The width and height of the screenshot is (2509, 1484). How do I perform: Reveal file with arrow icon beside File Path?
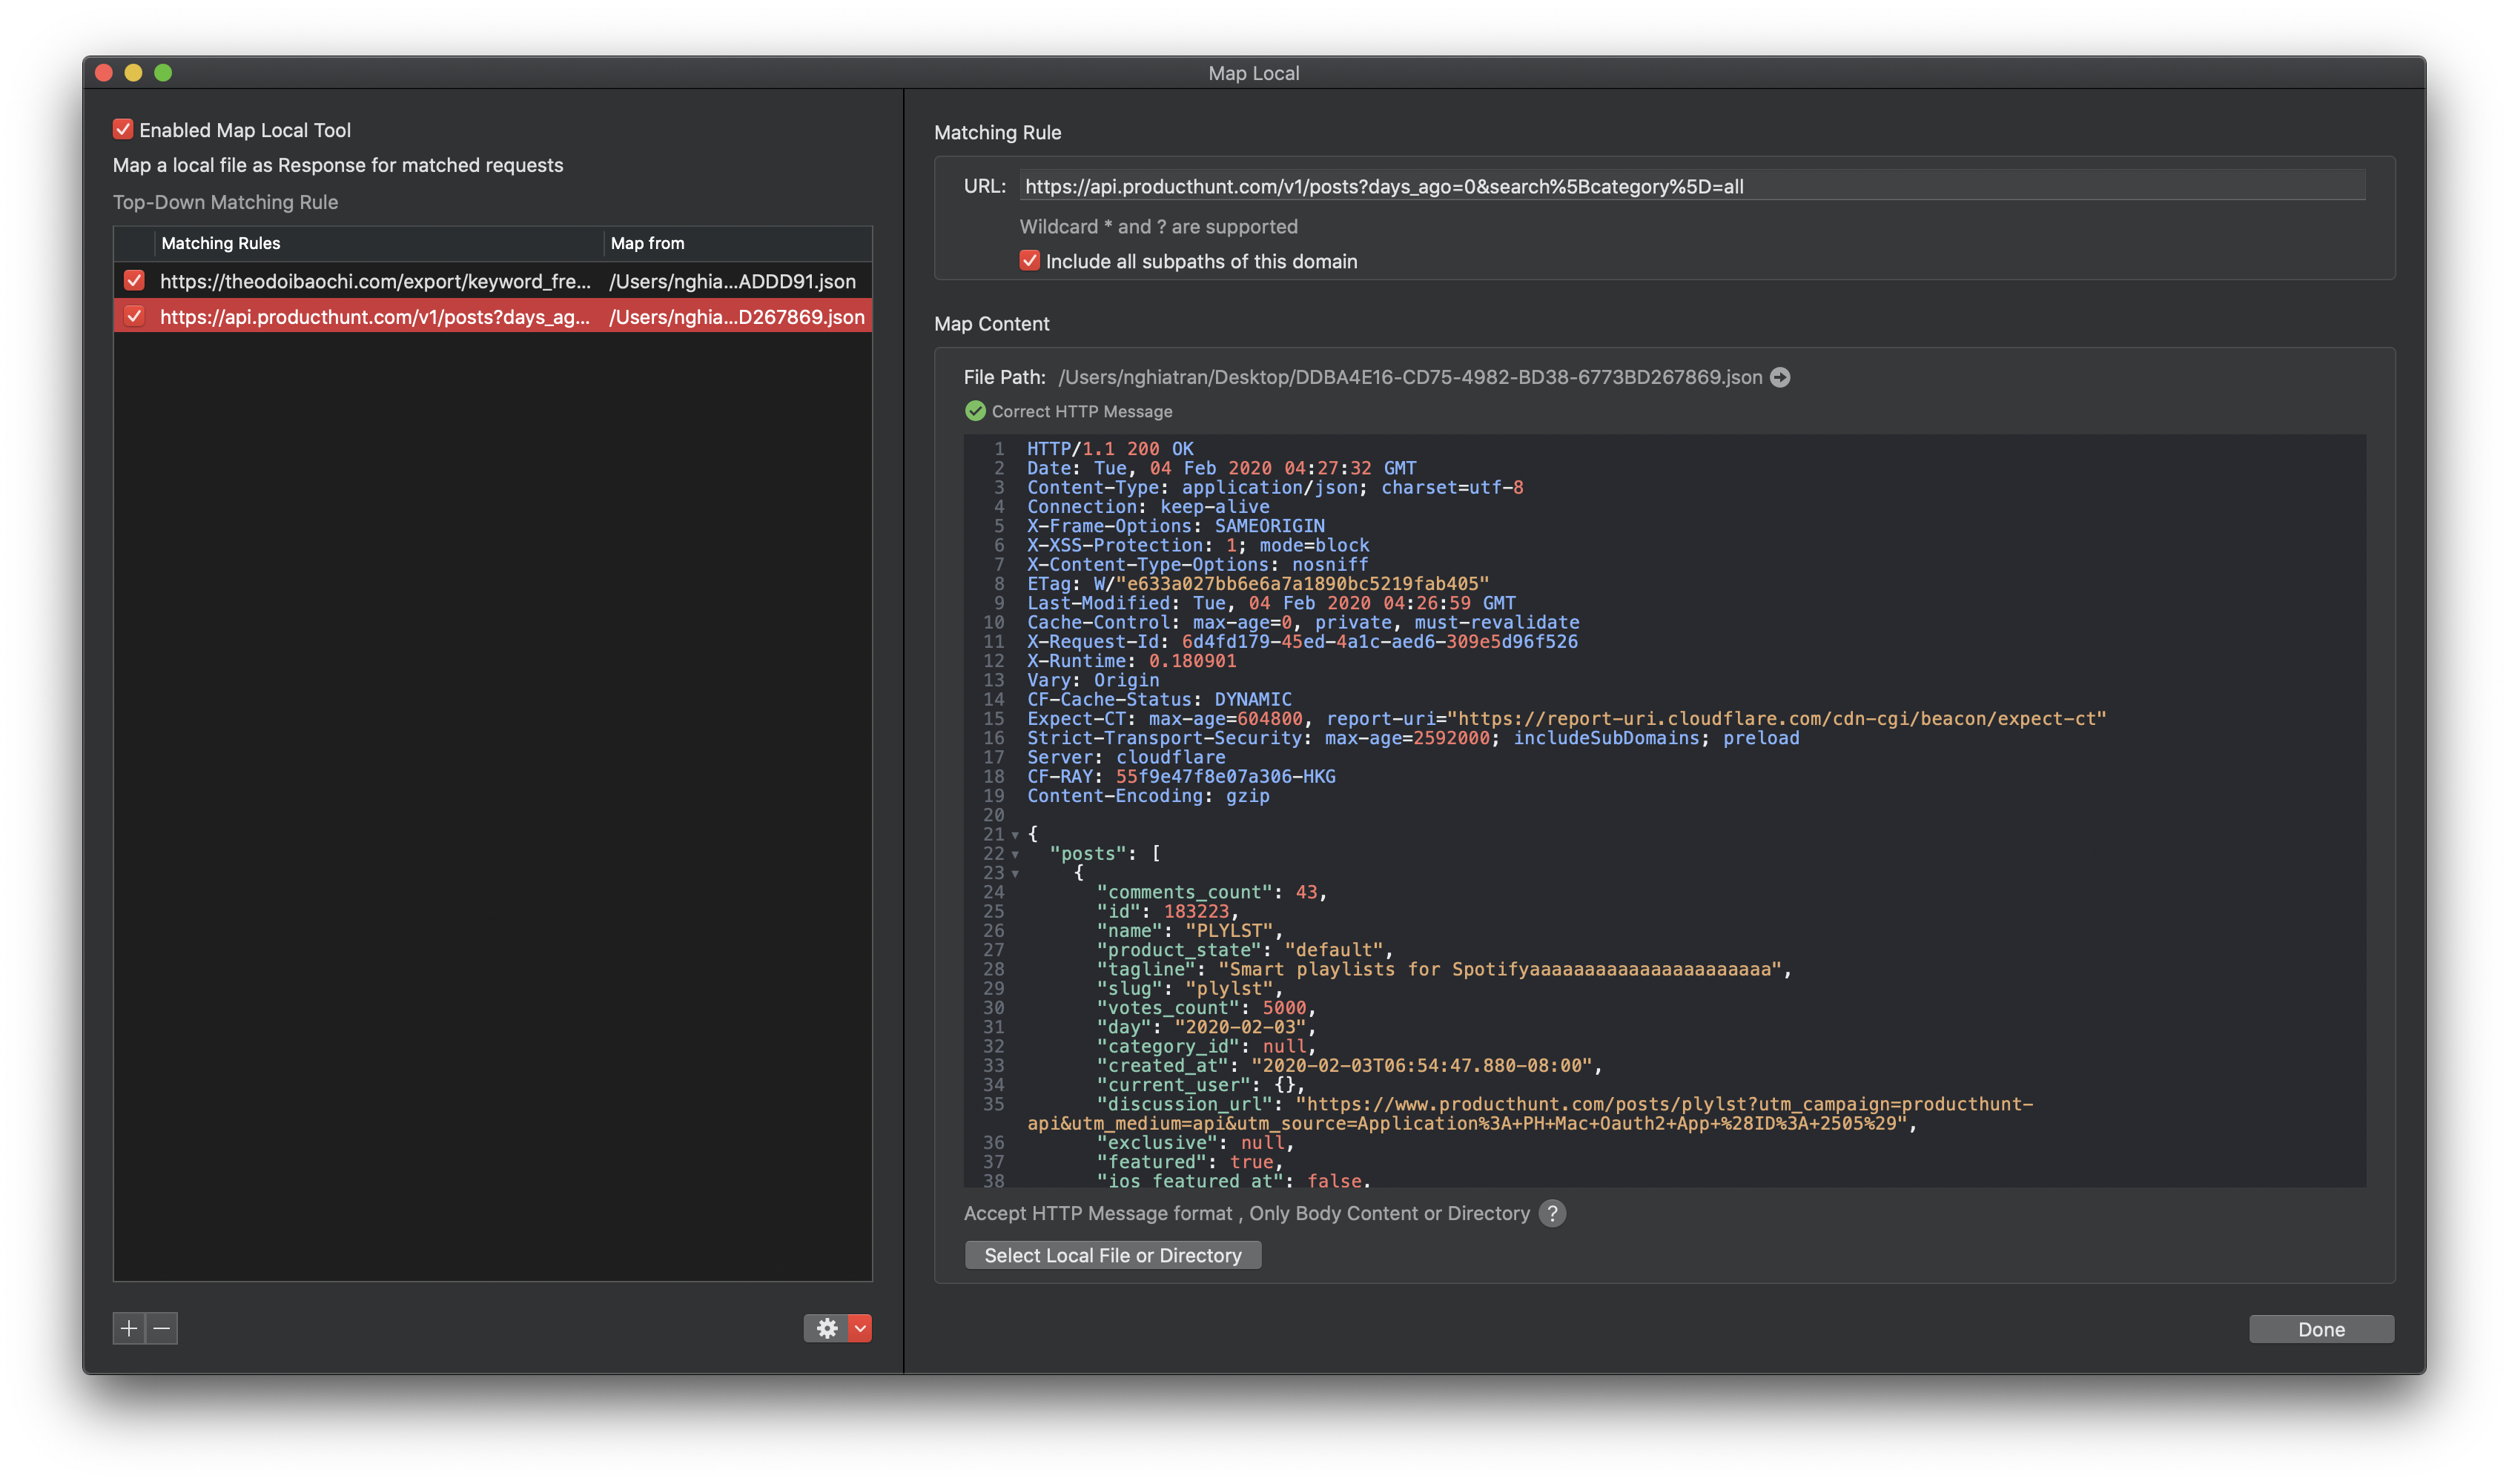[1780, 377]
